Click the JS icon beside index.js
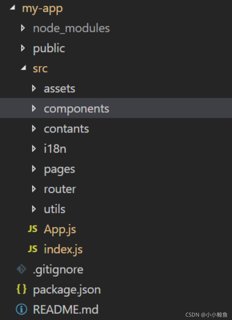Image resolution: width=232 pixels, height=320 pixels. pos(32,249)
